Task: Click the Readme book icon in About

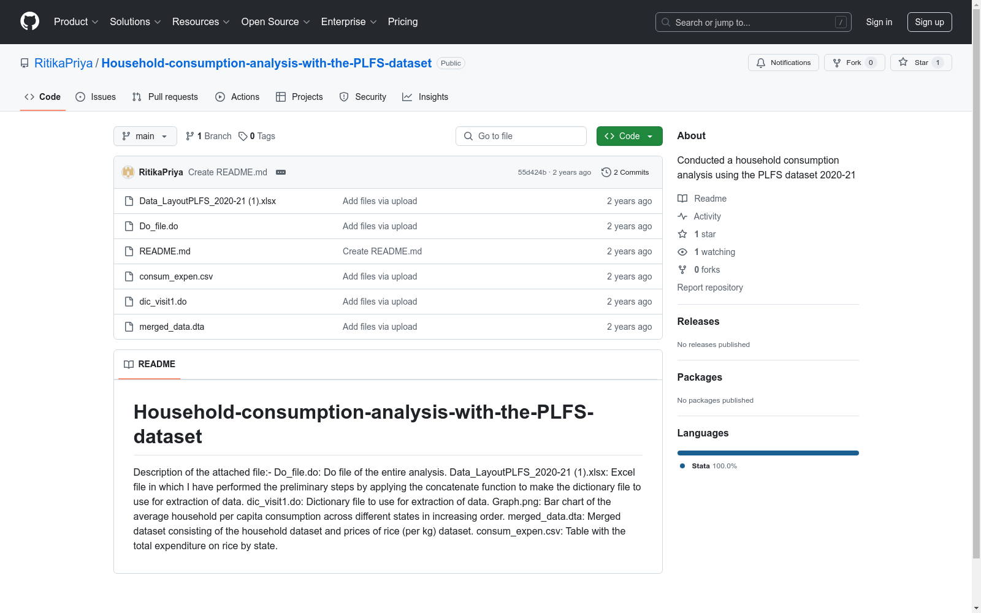Action: (682, 199)
